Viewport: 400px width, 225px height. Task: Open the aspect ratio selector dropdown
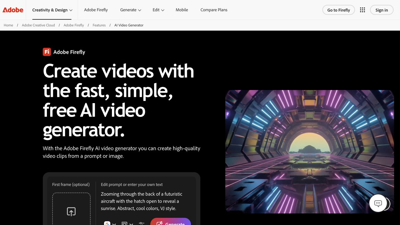[127, 224]
